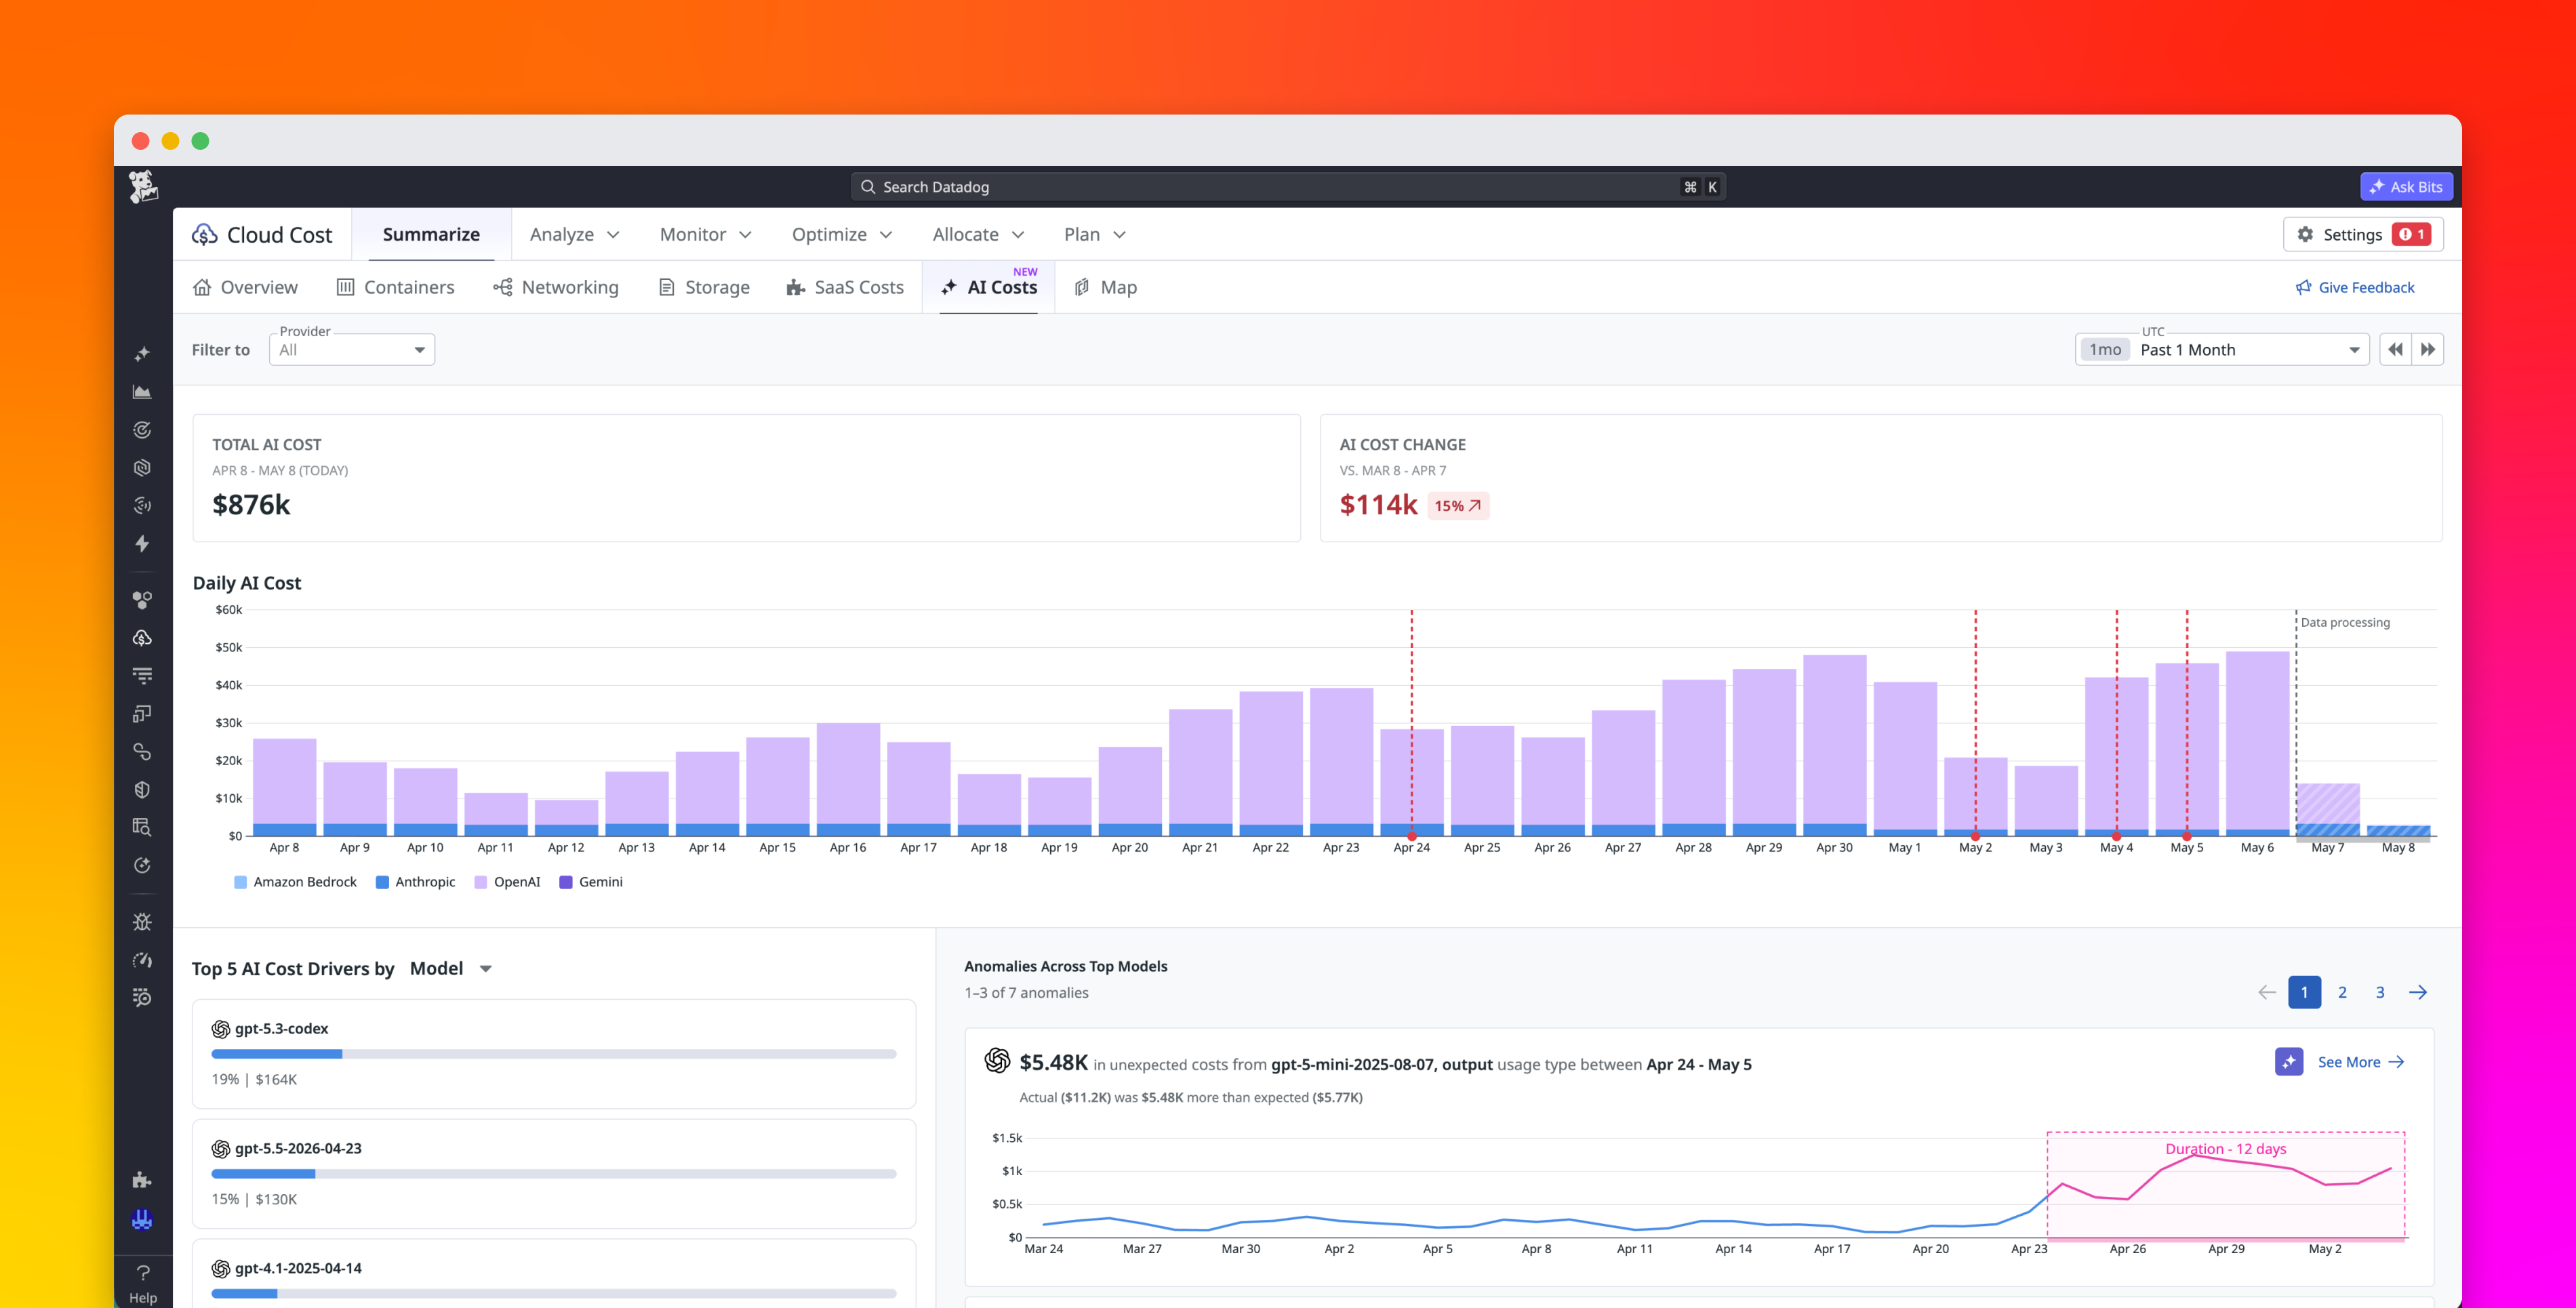Viewport: 2576px width, 1308px height.
Task: Click the gpt-5.3-codex cost progress bar
Action: pyautogui.click(x=554, y=1054)
